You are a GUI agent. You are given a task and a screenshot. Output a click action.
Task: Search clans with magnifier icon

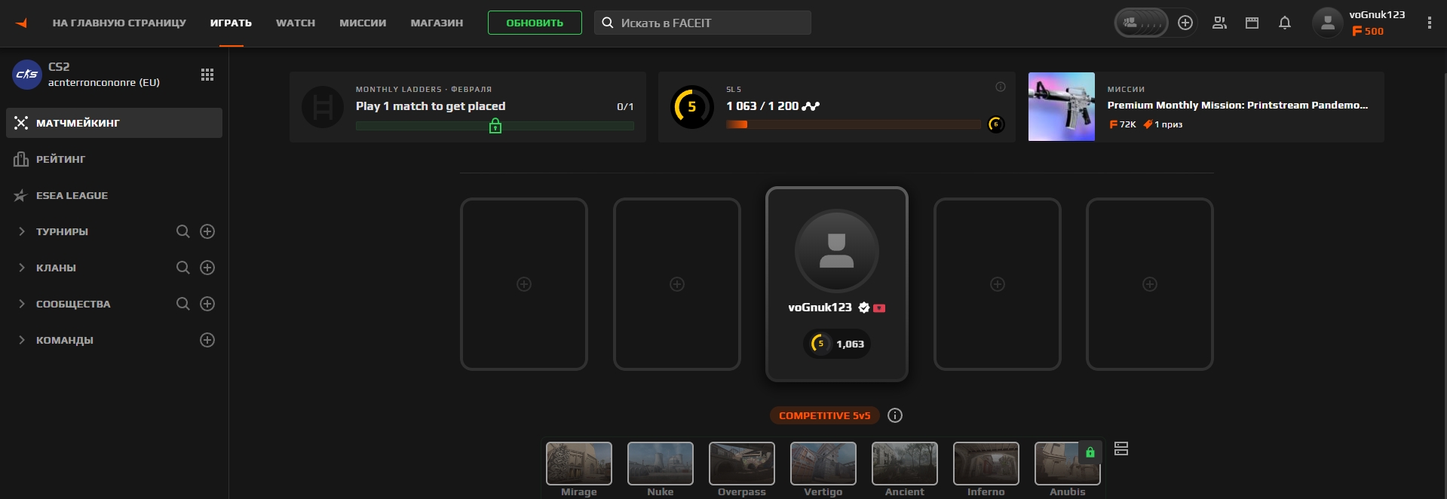tap(182, 268)
